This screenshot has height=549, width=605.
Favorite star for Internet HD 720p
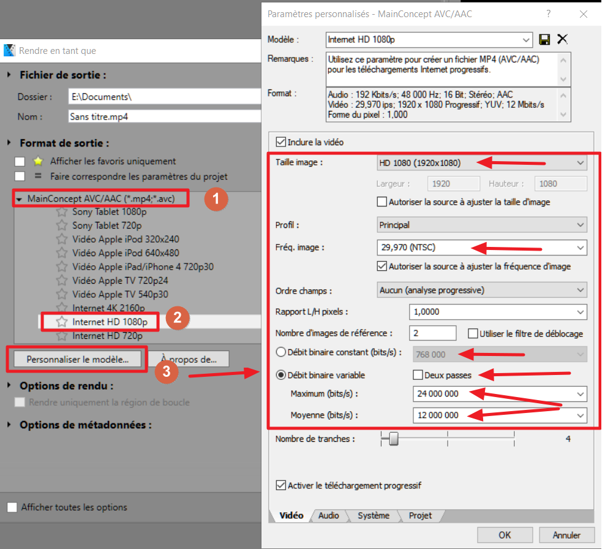click(62, 336)
